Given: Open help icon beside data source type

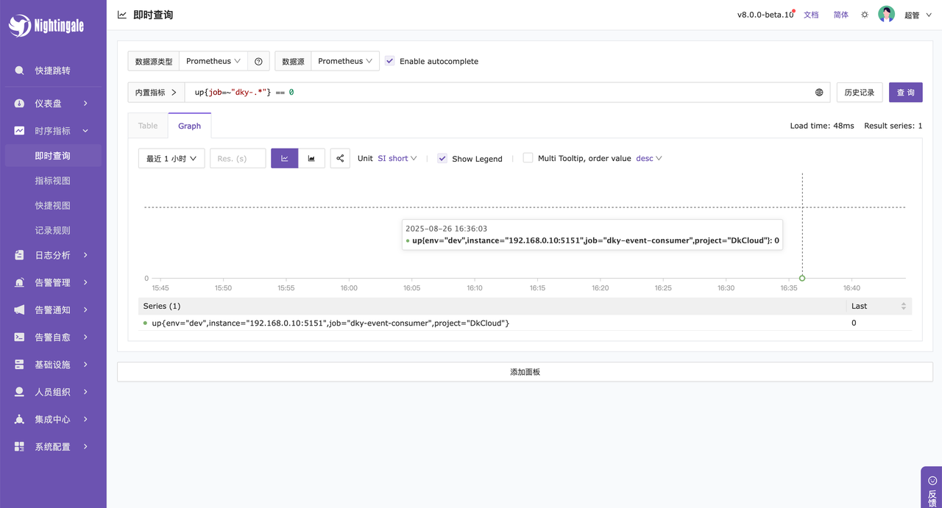Looking at the screenshot, I should [x=258, y=61].
